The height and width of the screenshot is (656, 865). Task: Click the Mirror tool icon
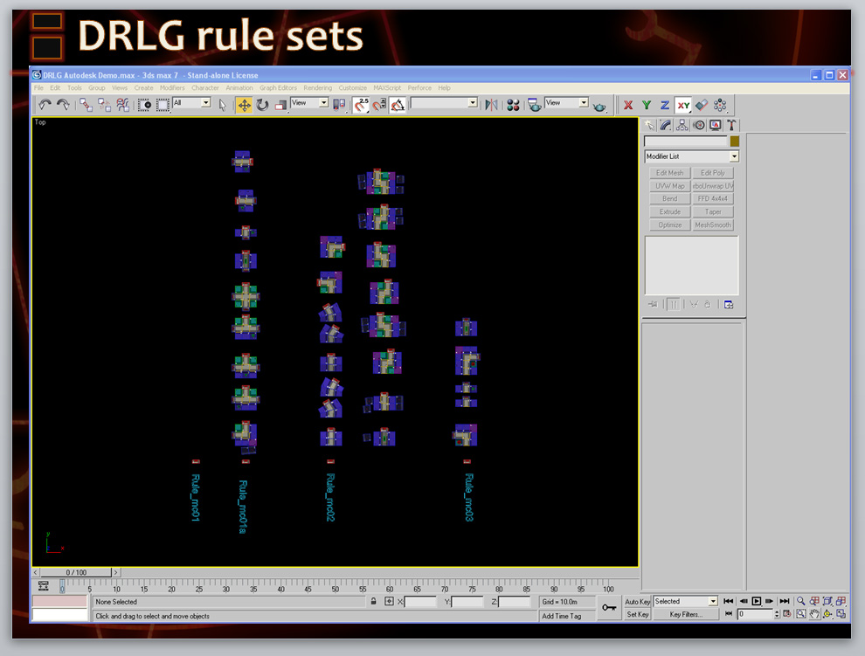[x=491, y=105]
